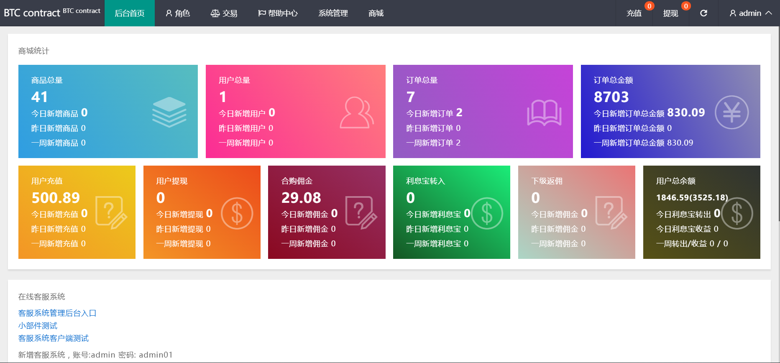Click the 合购佣金 value 29.08
This screenshot has height=363, width=780.
pos(301,197)
